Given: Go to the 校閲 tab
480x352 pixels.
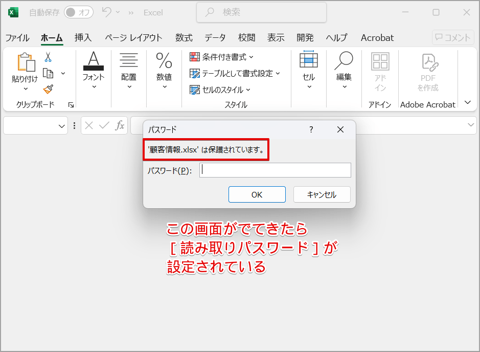Looking at the screenshot, I should pos(247,38).
